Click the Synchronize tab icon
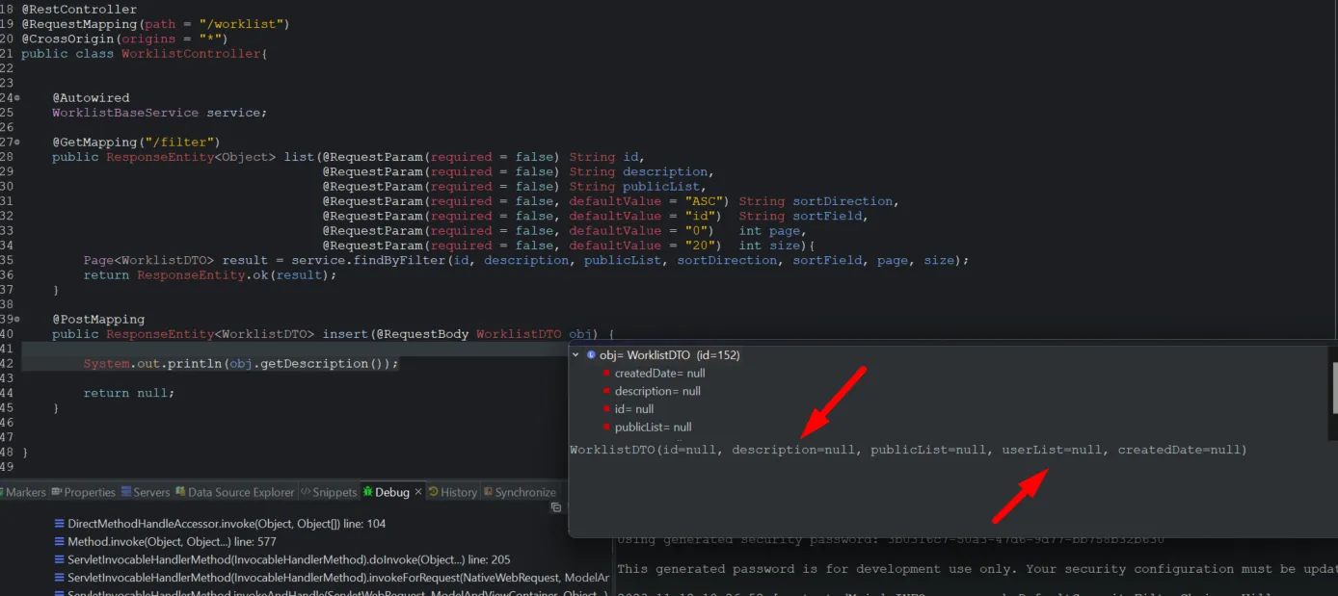 [488, 492]
